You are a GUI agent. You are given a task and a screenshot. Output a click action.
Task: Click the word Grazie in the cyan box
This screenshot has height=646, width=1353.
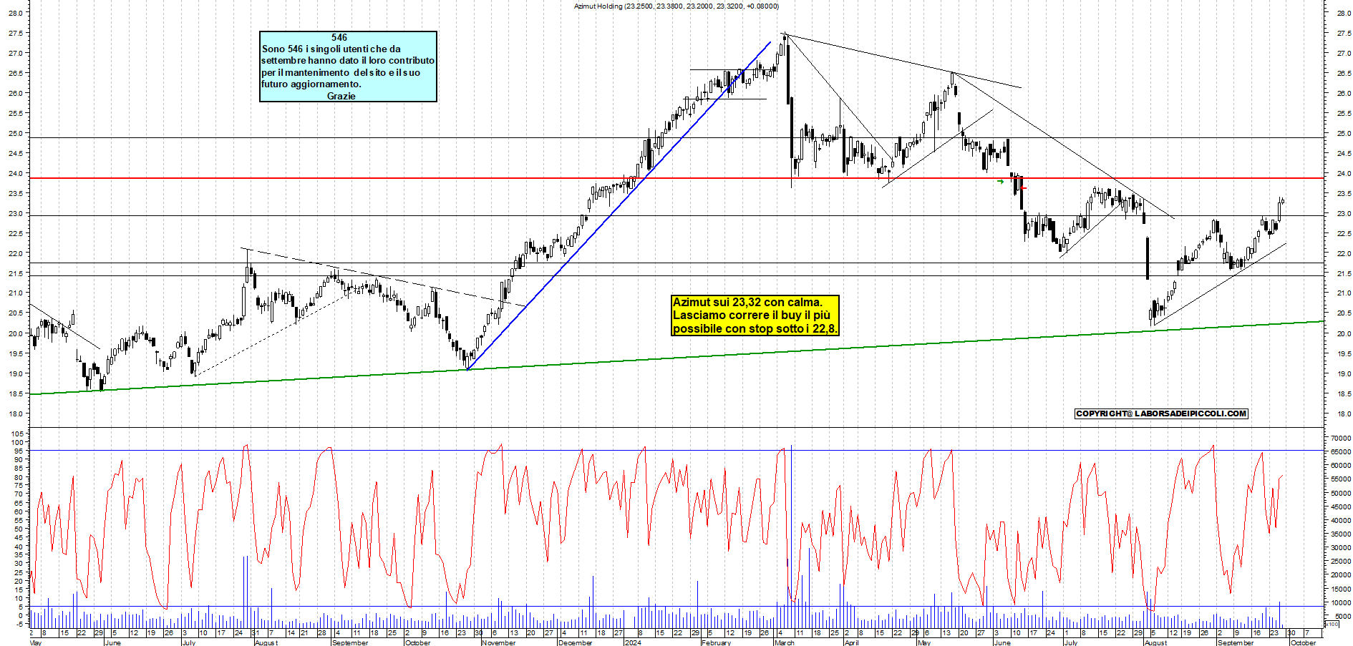pyautogui.click(x=341, y=96)
